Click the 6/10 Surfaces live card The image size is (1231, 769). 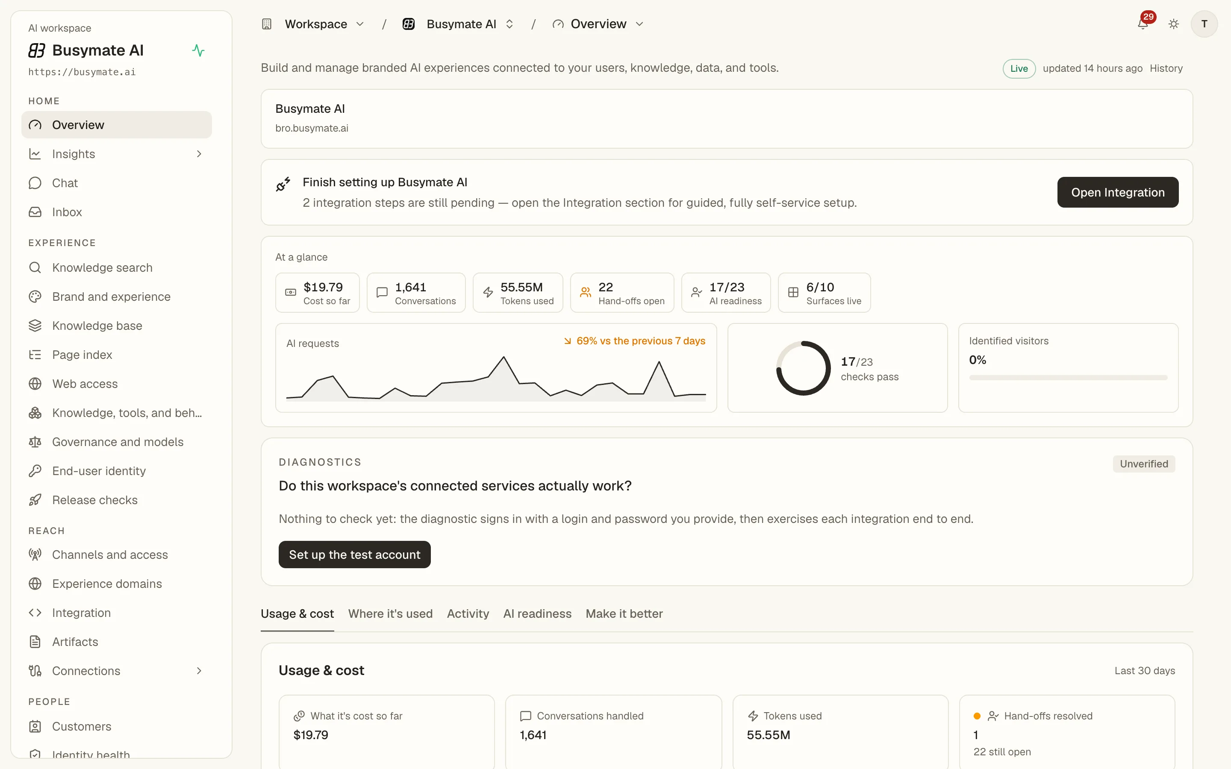[x=824, y=293]
